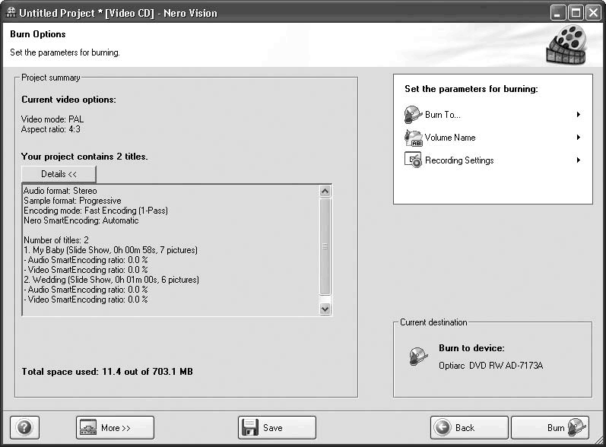
Task: Click the Recording Settings icon
Action: tap(412, 160)
